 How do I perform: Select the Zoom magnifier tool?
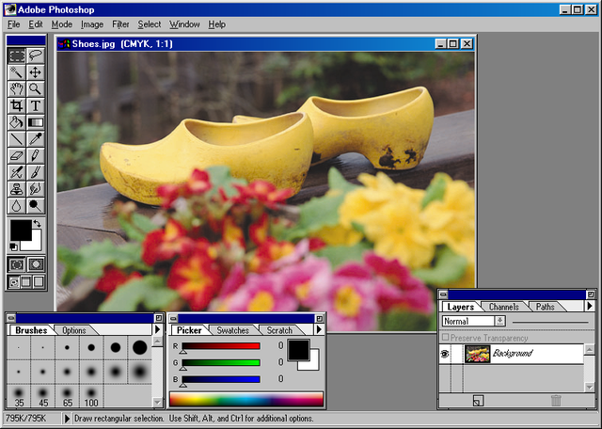pyautogui.click(x=36, y=89)
